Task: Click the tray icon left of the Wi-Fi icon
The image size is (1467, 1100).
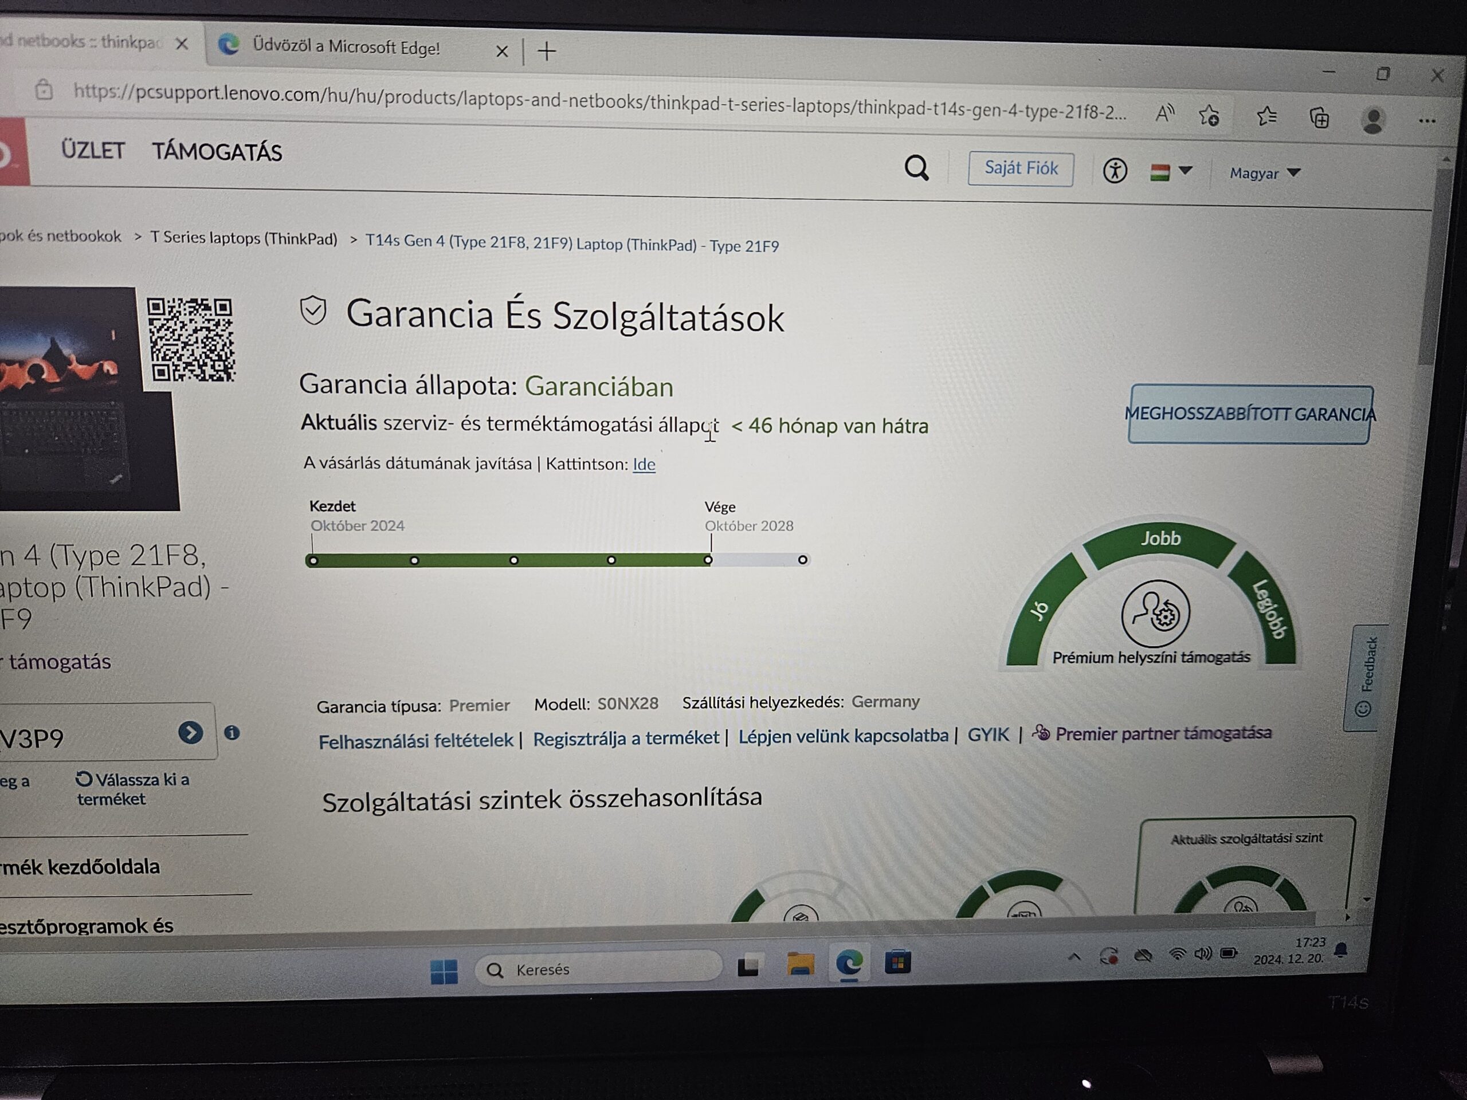Action: 1143,956
